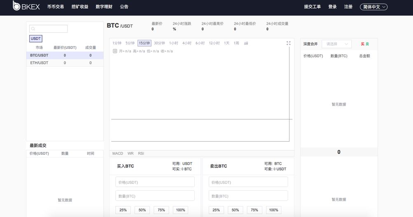413x217 pixels.
Task: Filter order book by red 买
Action: click(362, 44)
